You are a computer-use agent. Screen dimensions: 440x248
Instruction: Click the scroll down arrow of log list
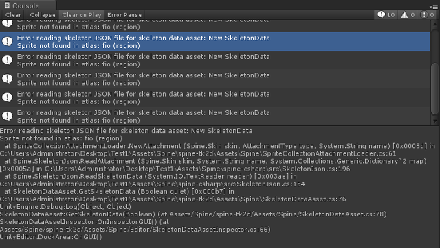434,121
